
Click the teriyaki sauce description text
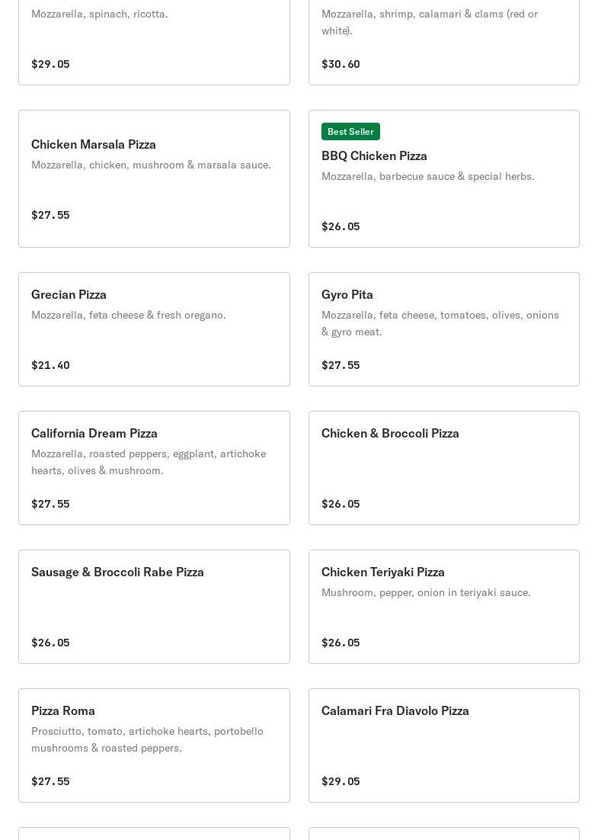pos(426,592)
